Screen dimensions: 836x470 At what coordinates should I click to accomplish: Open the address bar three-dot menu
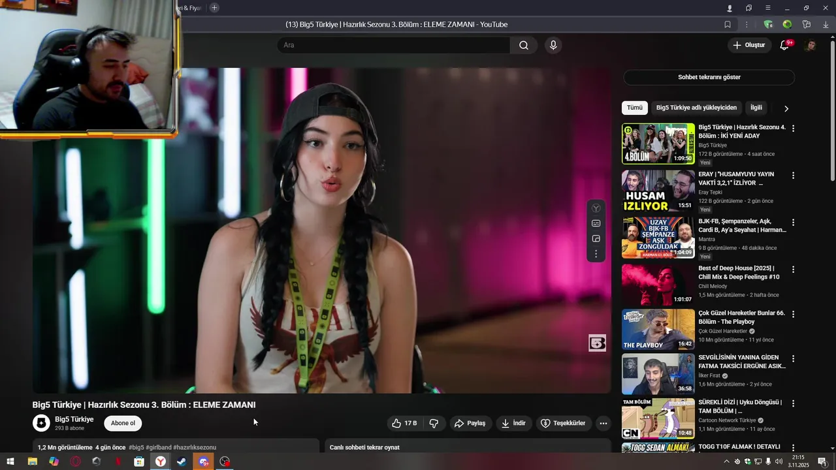pos(747,24)
